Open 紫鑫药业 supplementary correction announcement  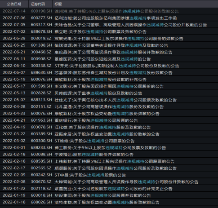[113, 189]
